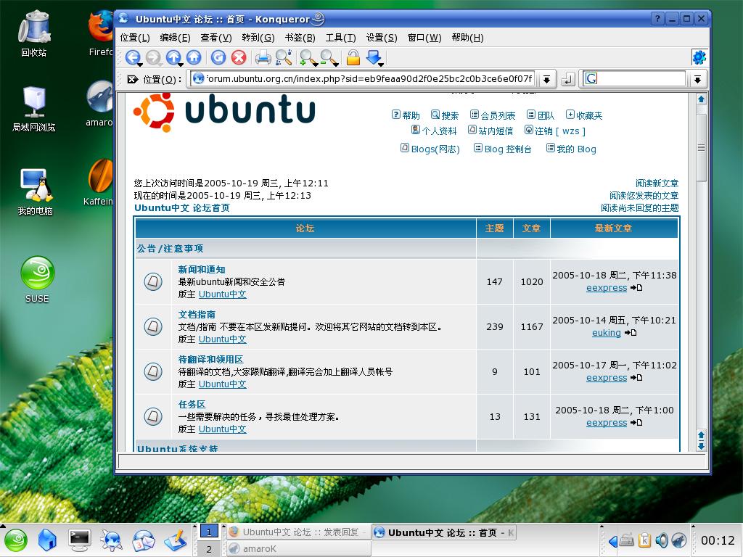This screenshot has height=557, width=743.
Task: Open the search bar dropdown arrow
Action: (x=697, y=79)
